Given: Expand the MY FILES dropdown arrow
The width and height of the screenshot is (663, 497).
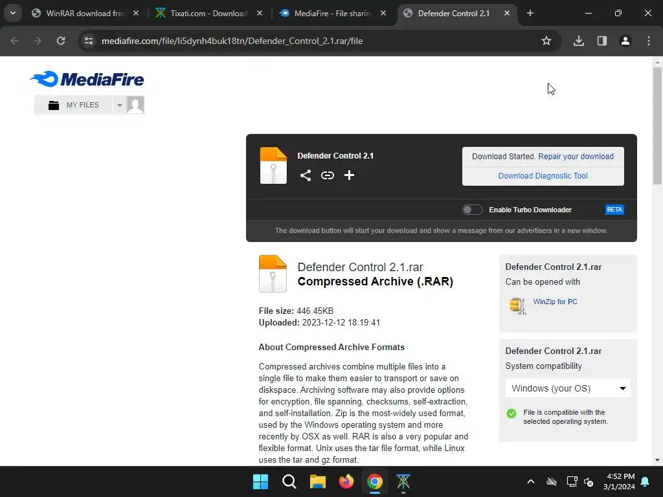Looking at the screenshot, I should 120,105.
